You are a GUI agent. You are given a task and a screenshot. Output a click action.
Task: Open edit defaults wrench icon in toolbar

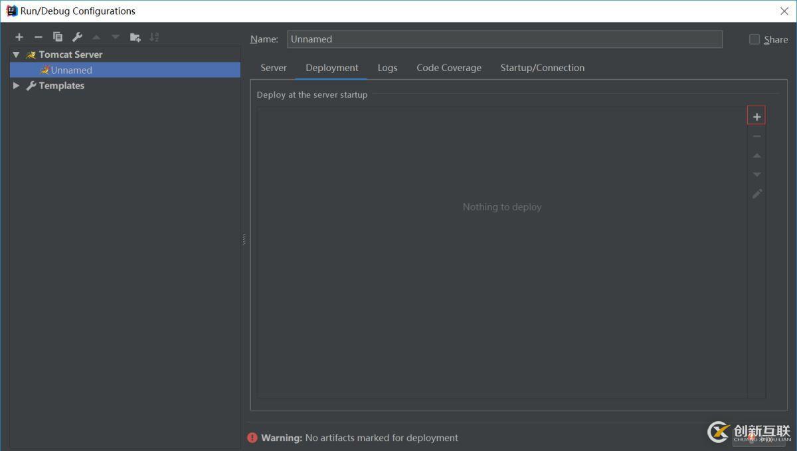click(77, 37)
